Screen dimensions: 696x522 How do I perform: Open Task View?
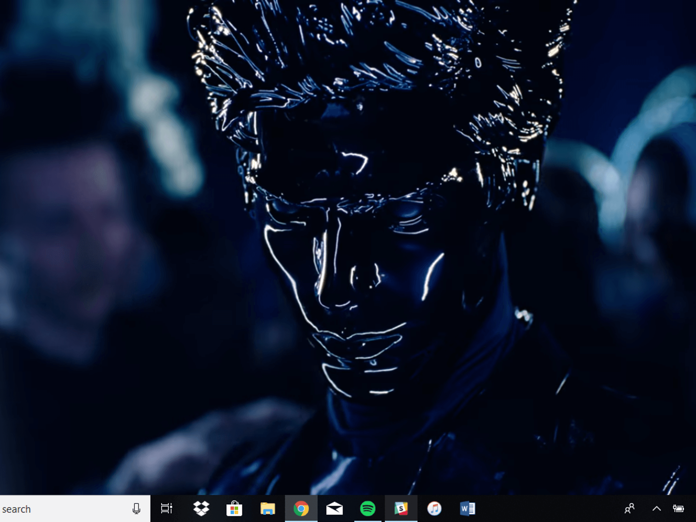coord(166,509)
